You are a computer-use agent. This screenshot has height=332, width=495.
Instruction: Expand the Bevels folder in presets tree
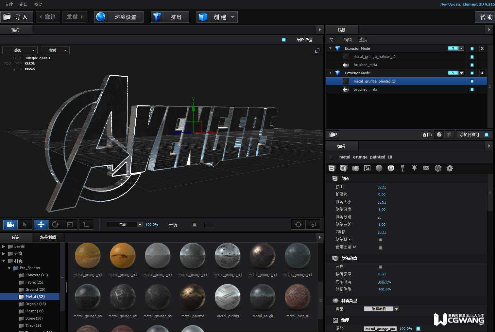[x=4, y=246]
